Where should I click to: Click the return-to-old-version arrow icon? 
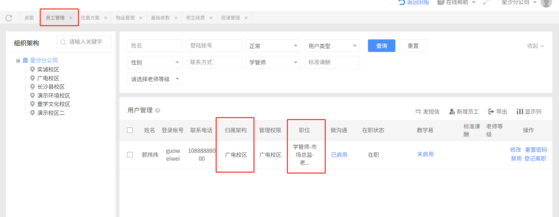point(402,2)
